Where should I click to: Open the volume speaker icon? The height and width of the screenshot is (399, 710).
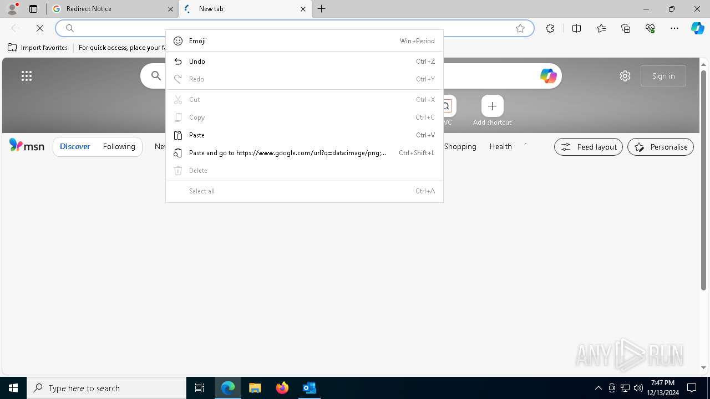click(x=638, y=388)
